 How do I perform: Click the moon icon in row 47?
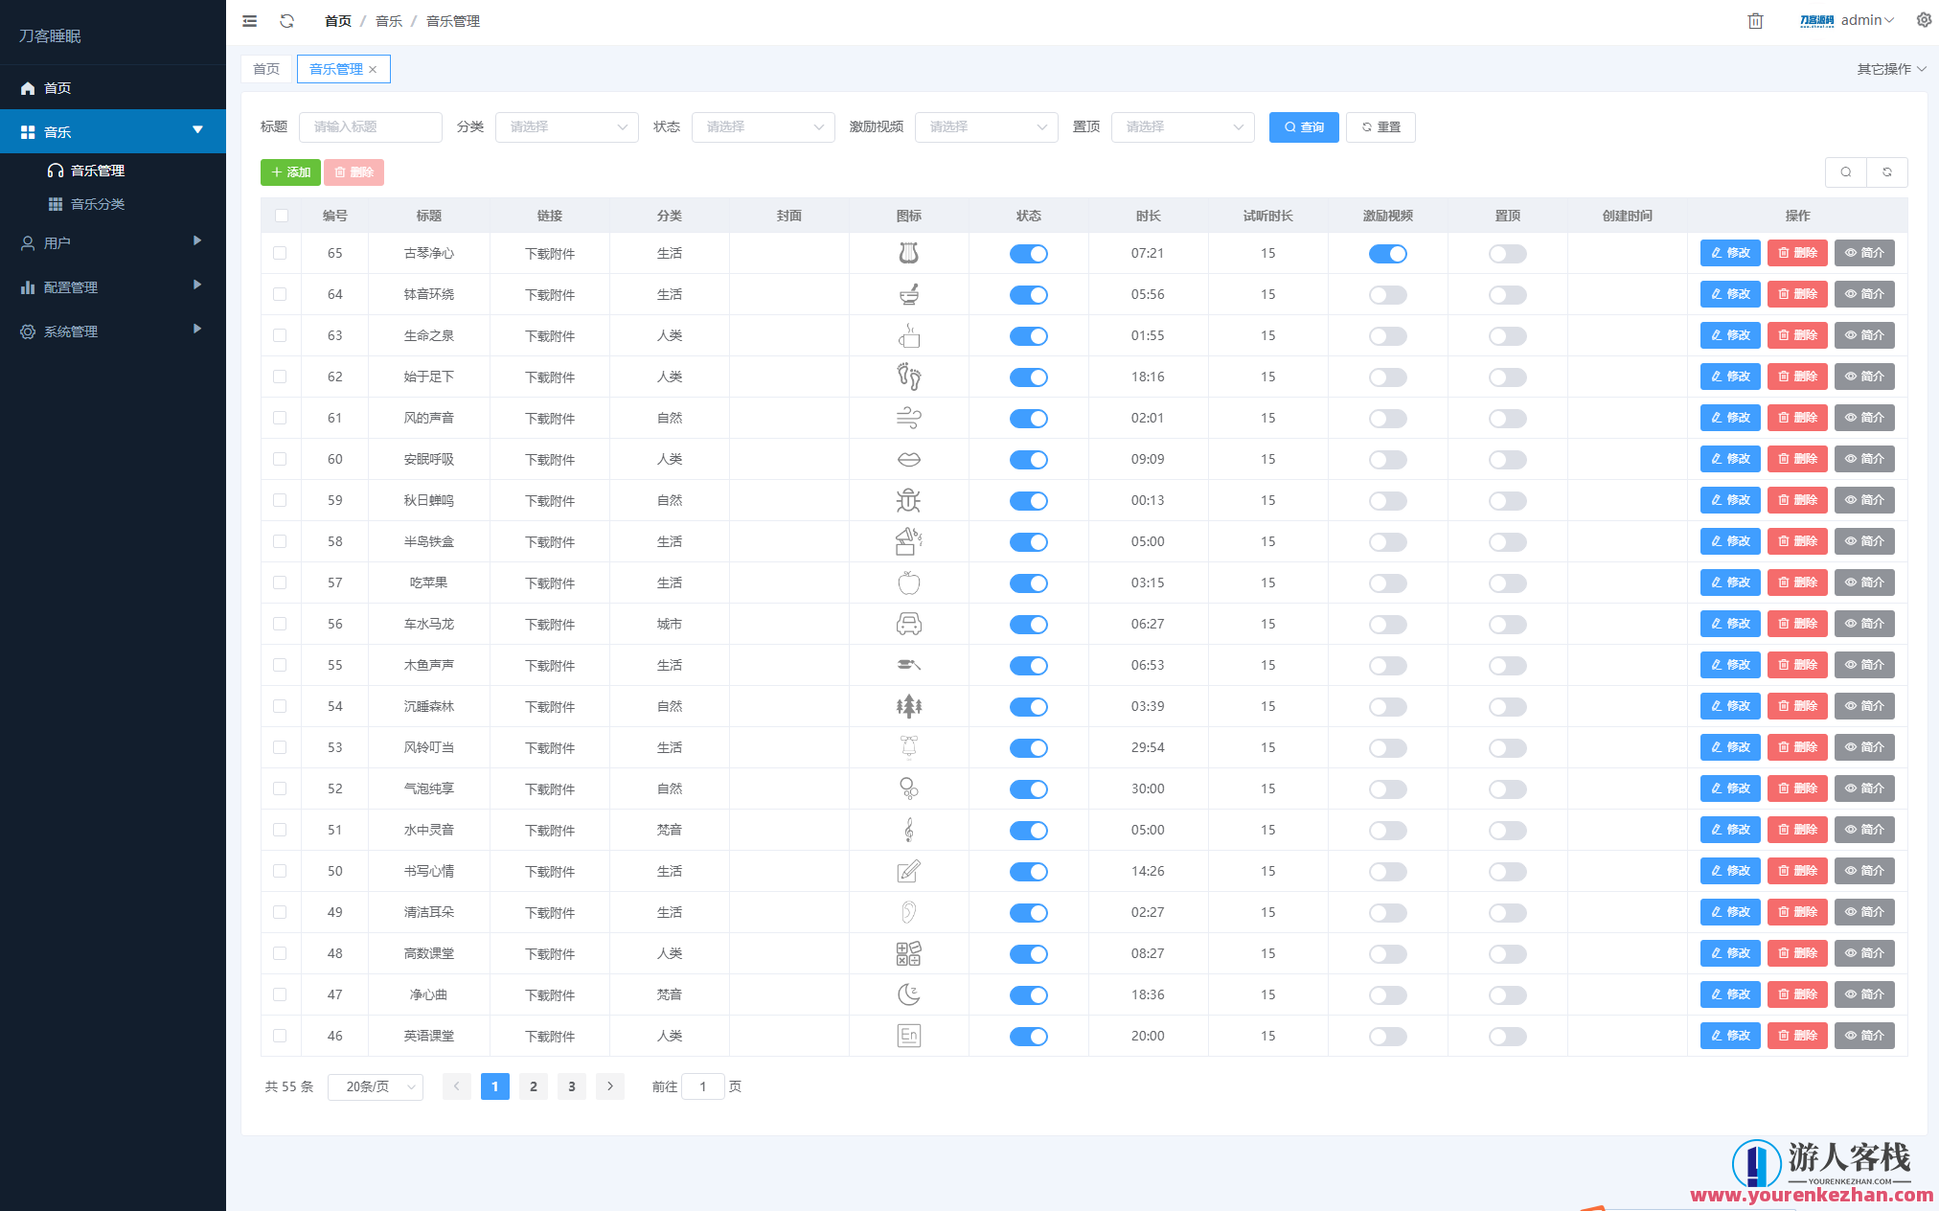point(908,994)
